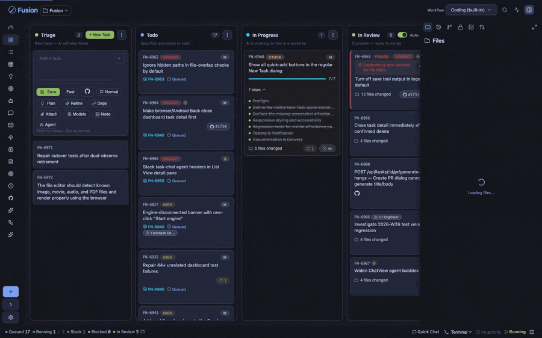Toggle the In Review auto-merge switch

coord(402,35)
